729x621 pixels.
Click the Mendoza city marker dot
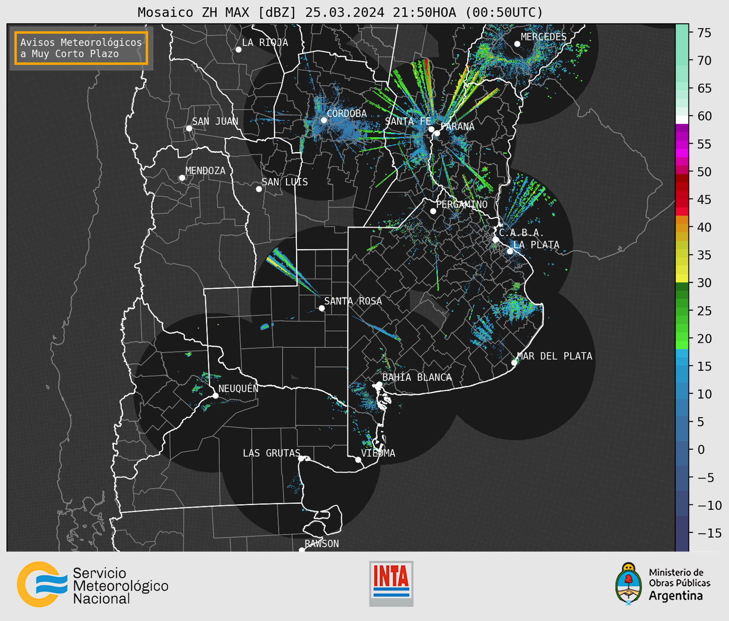182,178
